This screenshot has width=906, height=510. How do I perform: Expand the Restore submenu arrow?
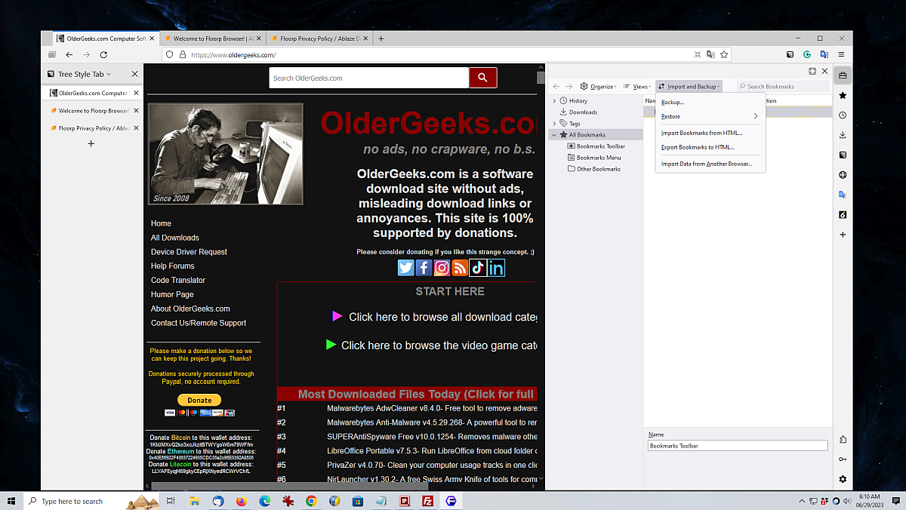[755, 116]
